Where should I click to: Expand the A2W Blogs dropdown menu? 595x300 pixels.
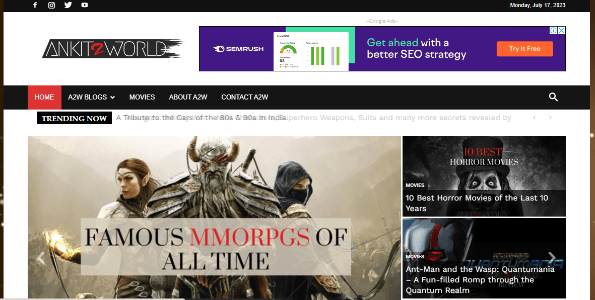[92, 97]
